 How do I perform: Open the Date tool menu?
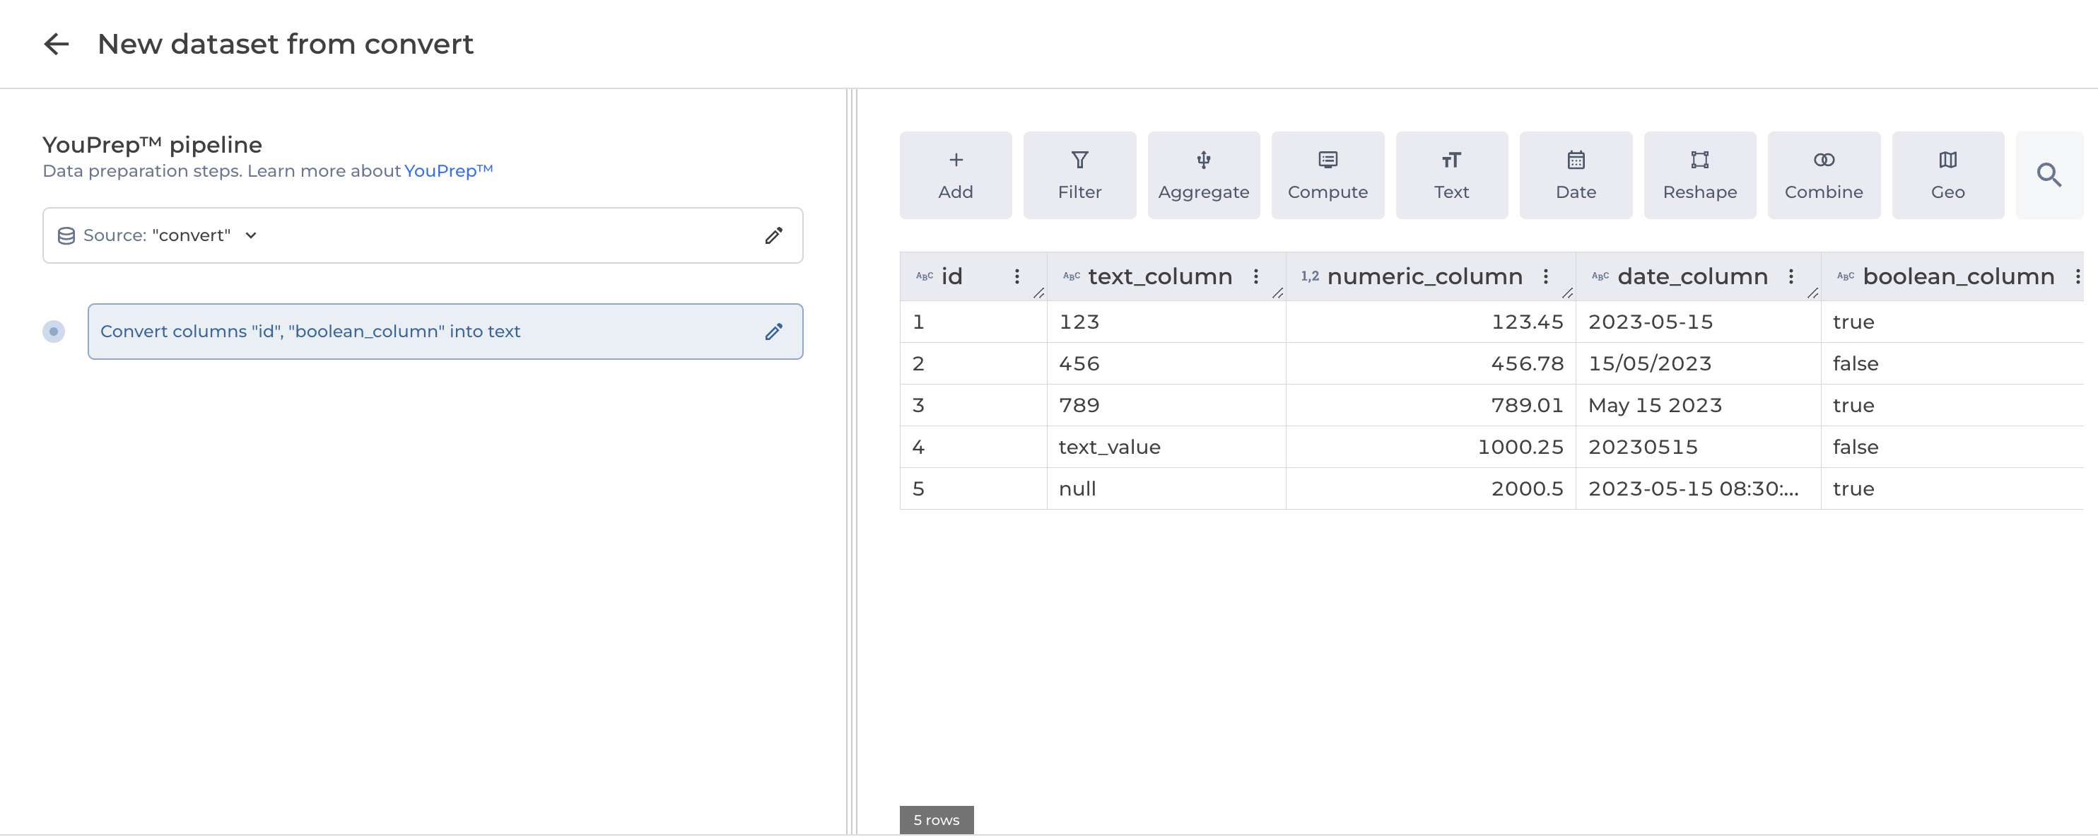(1575, 175)
